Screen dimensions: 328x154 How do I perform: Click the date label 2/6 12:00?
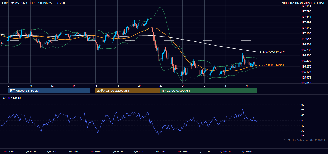coord(52,151)
